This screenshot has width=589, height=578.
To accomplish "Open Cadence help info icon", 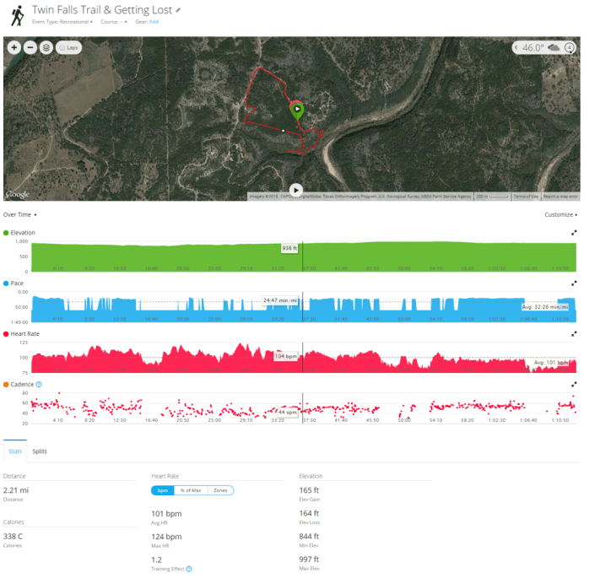I will (x=39, y=384).
